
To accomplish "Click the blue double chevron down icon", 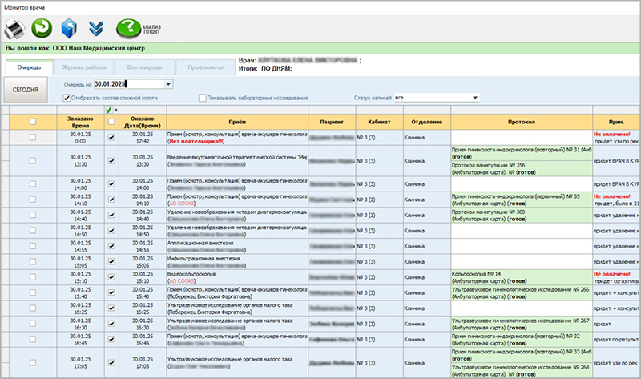I will pos(96,29).
